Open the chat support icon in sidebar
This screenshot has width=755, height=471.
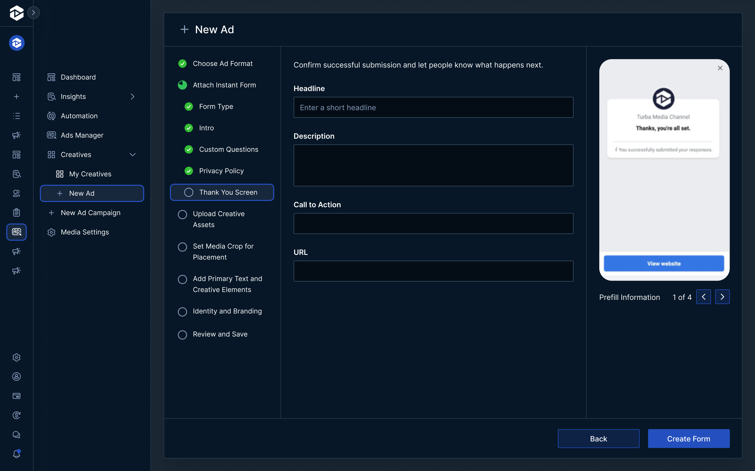[x=17, y=435]
